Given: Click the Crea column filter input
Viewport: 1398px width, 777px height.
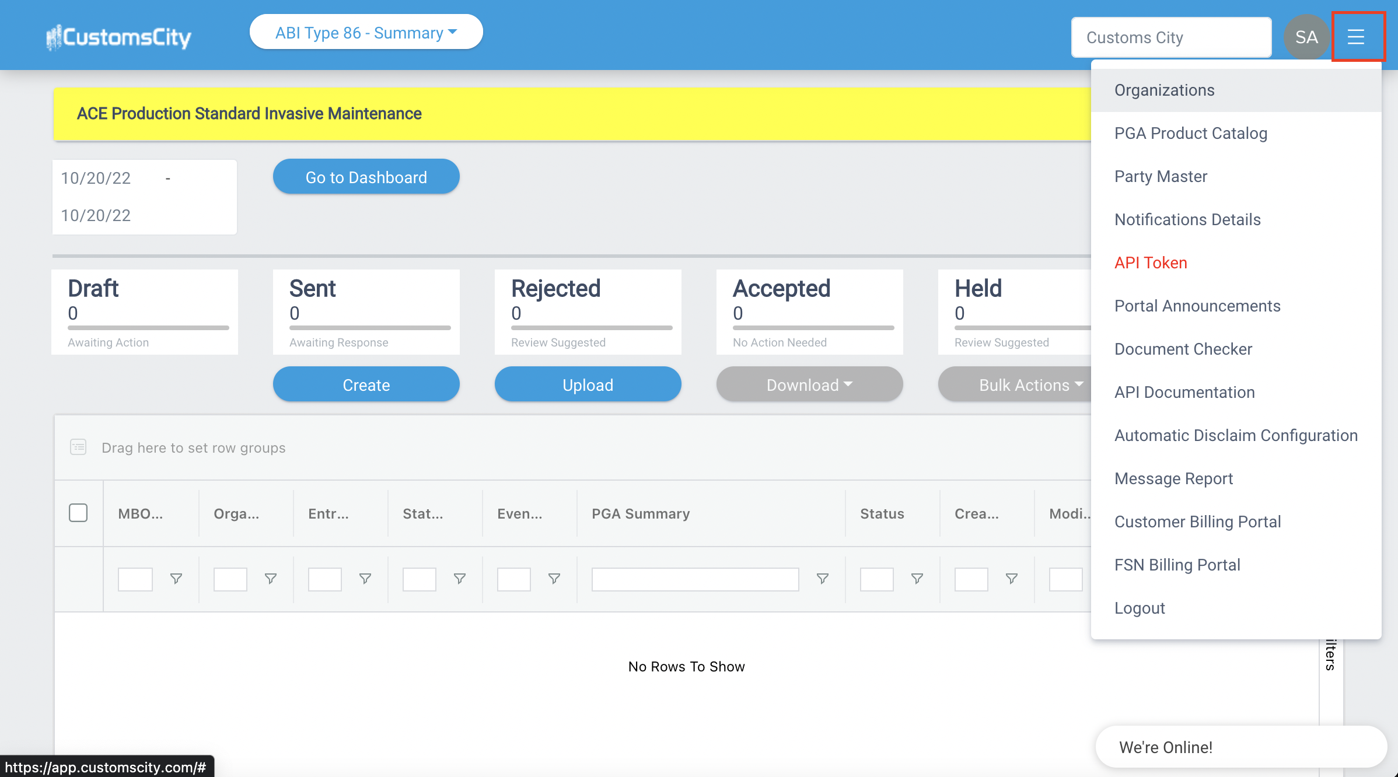Looking at the screenshot, I should point(971,579).
